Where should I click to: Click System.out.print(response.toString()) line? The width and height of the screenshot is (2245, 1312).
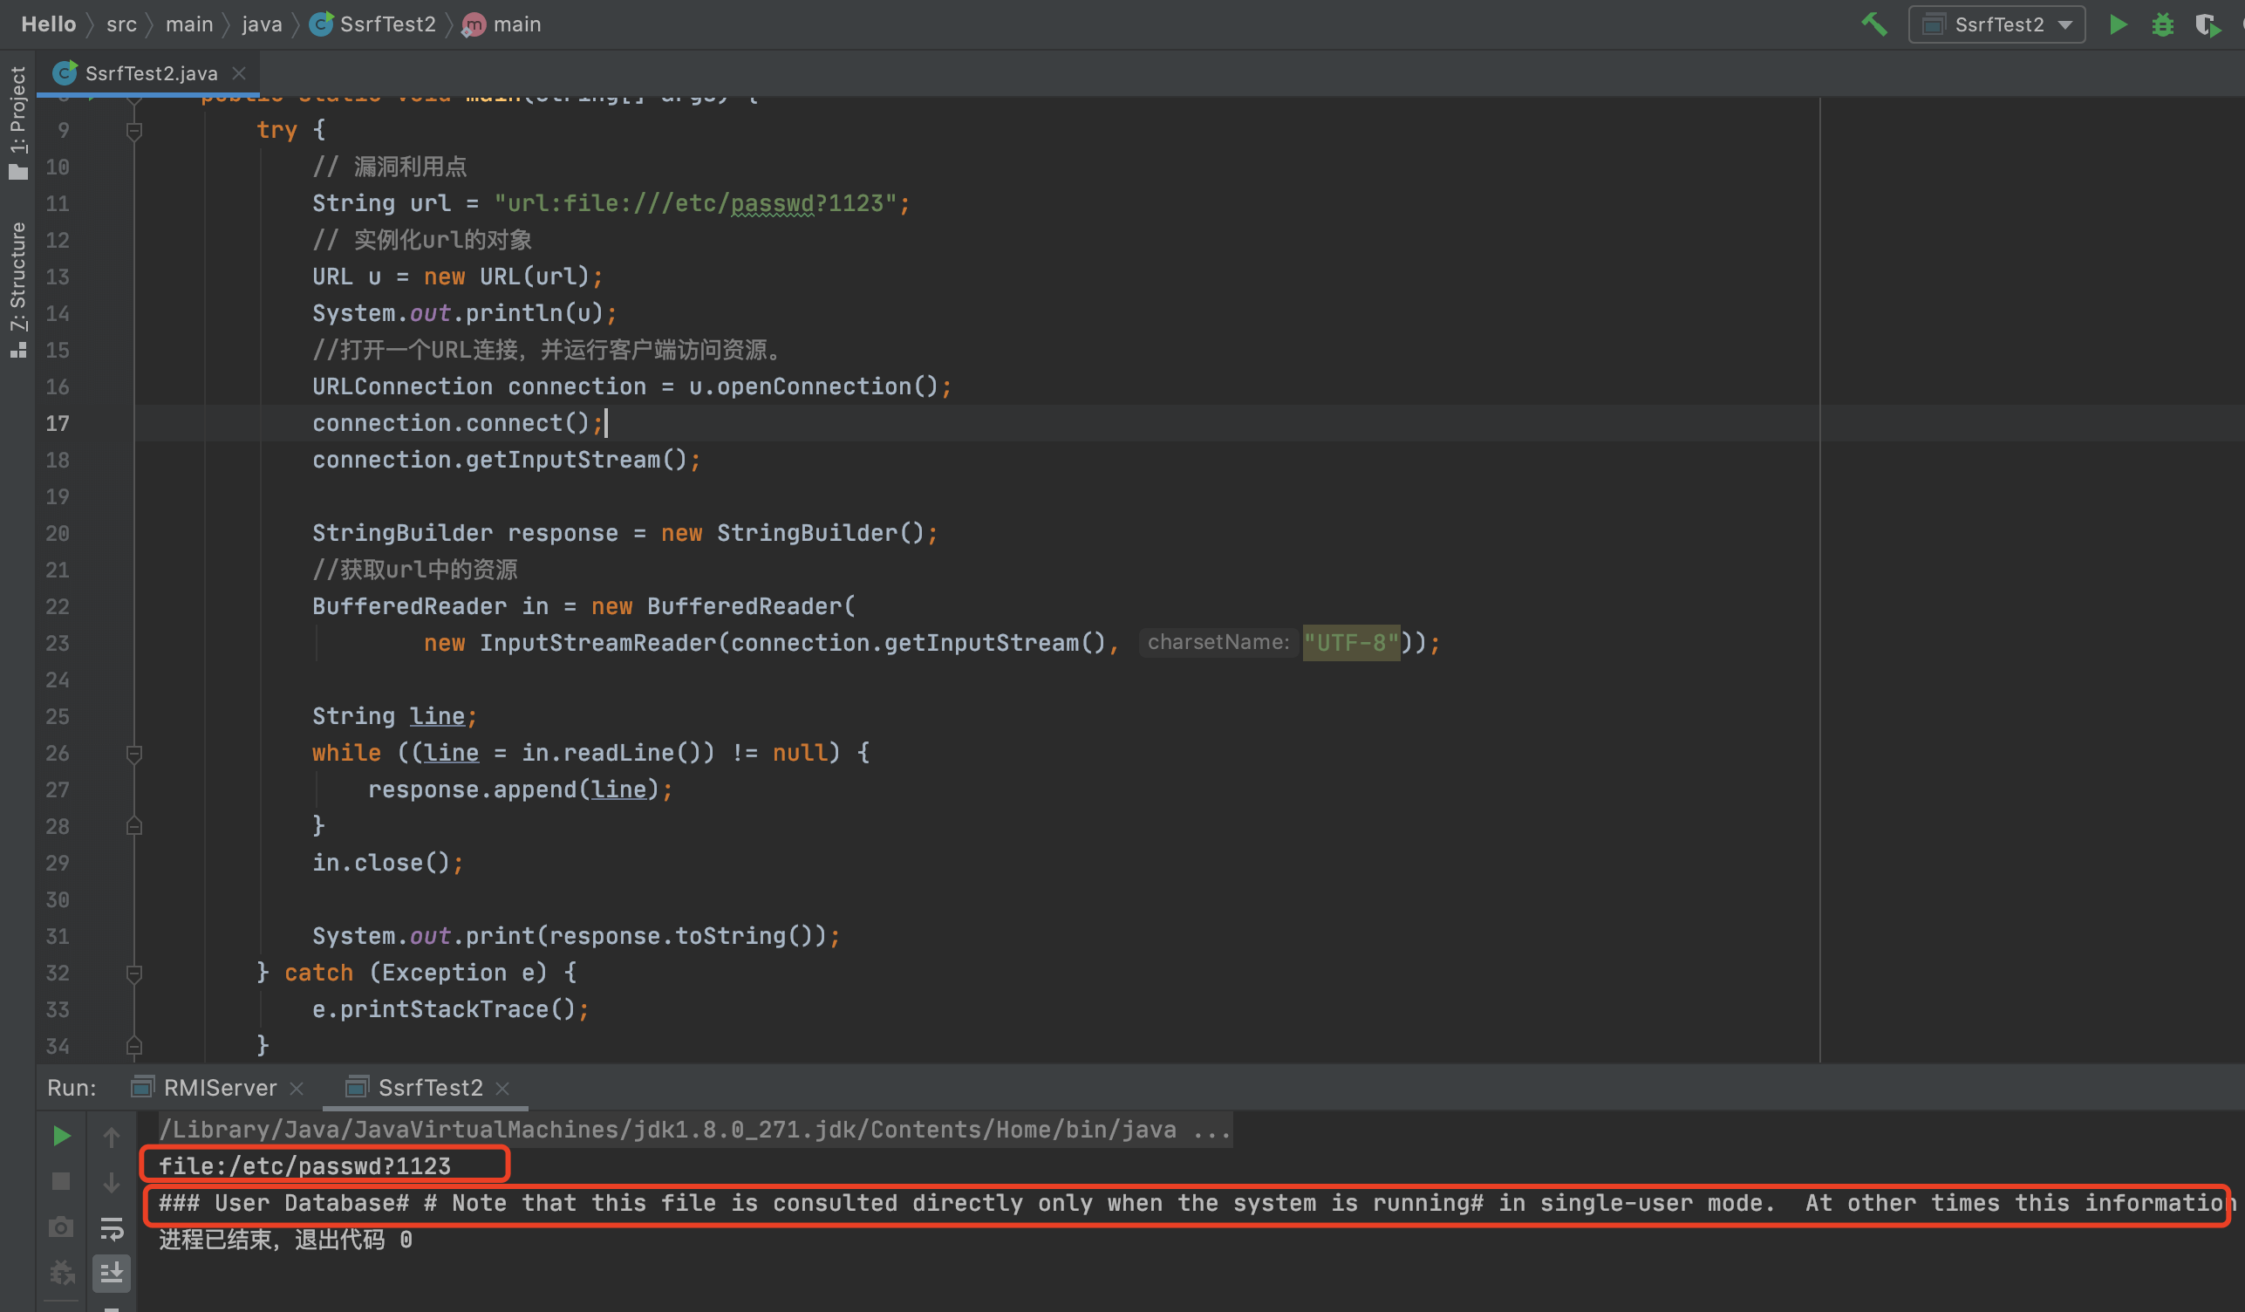pyautogui.click(x=576, y=936)
